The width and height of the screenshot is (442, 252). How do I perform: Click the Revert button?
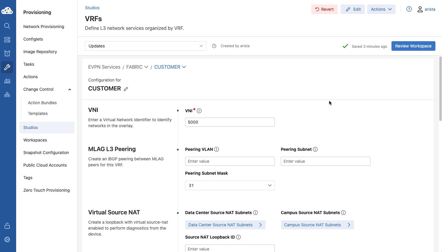[324, 9]
